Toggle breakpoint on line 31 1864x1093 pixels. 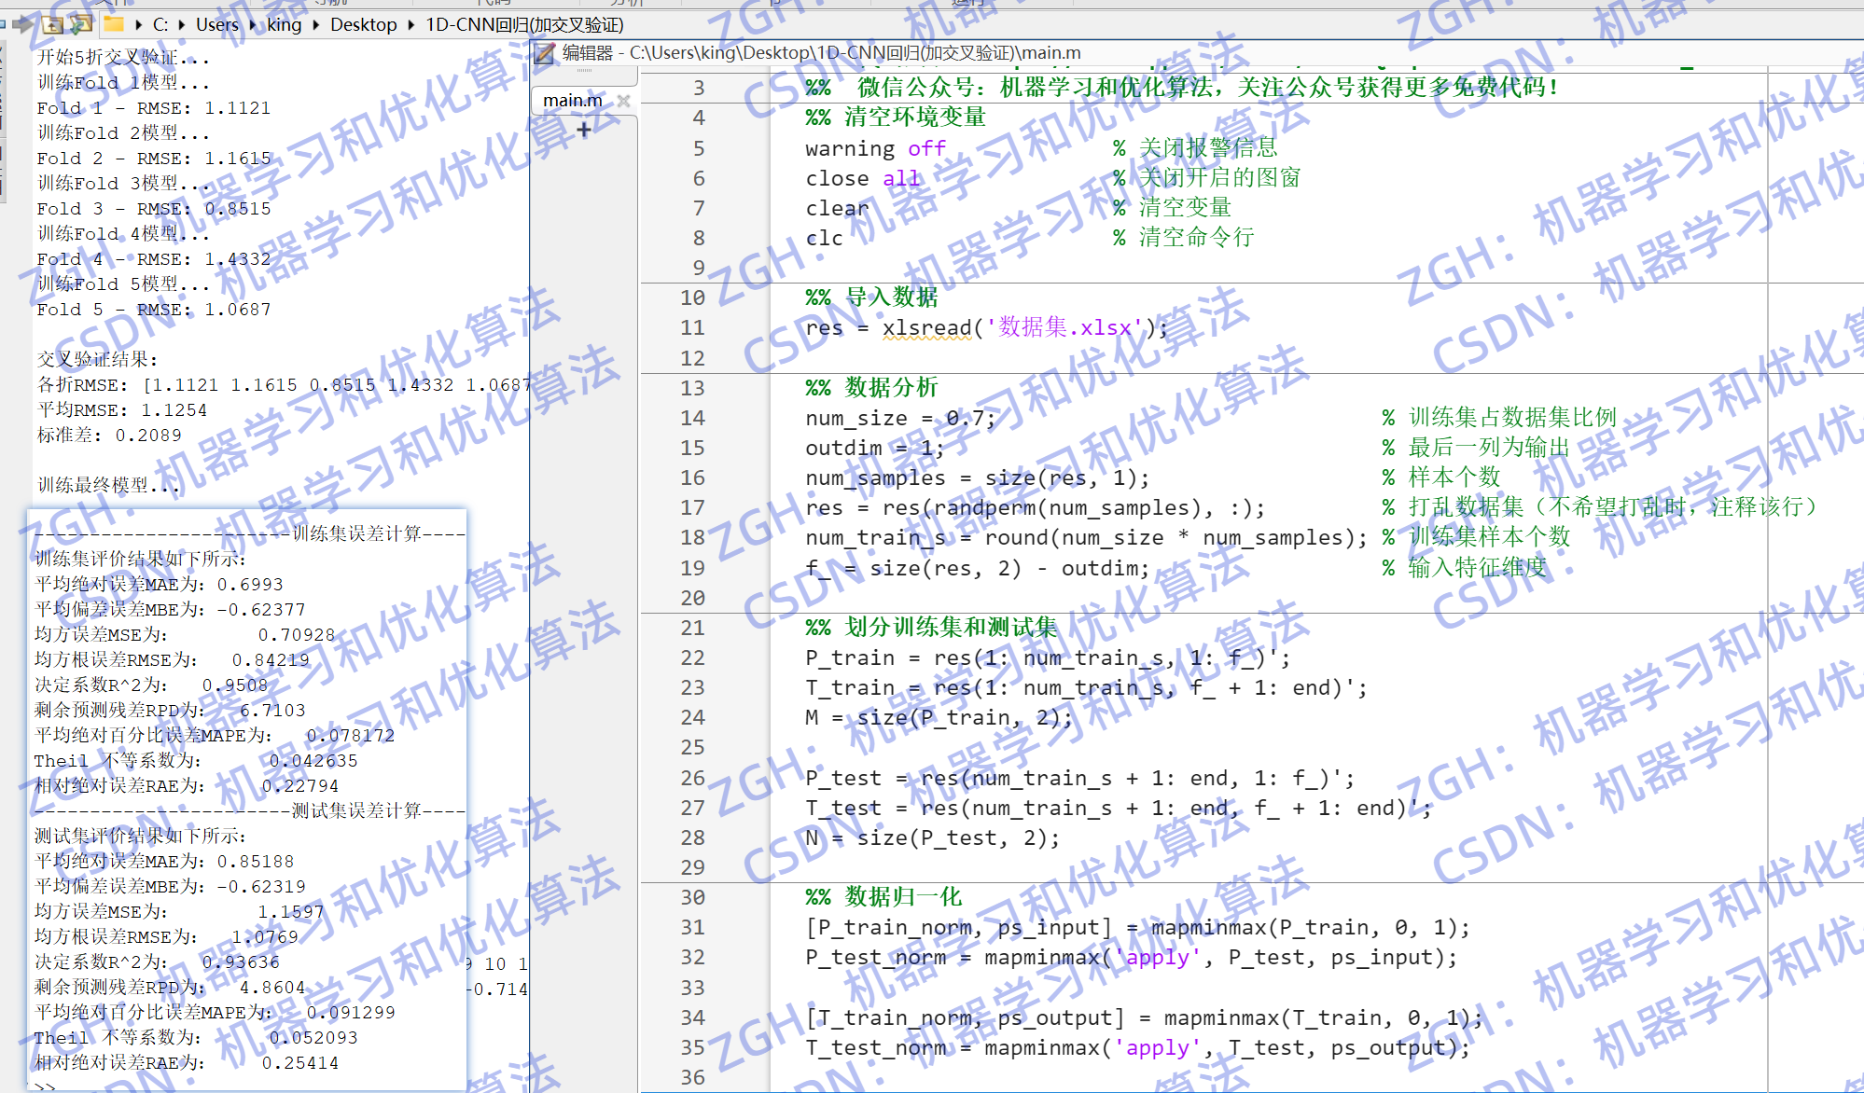coord(692,928)
